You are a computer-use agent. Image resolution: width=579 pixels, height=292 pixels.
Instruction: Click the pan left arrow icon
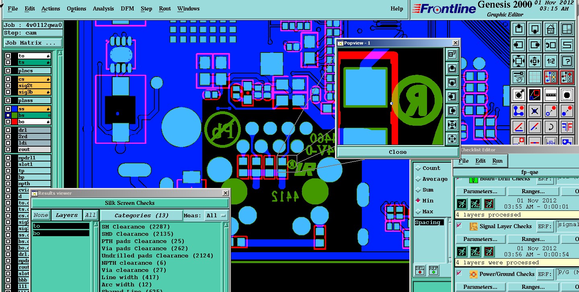[519, 45]
